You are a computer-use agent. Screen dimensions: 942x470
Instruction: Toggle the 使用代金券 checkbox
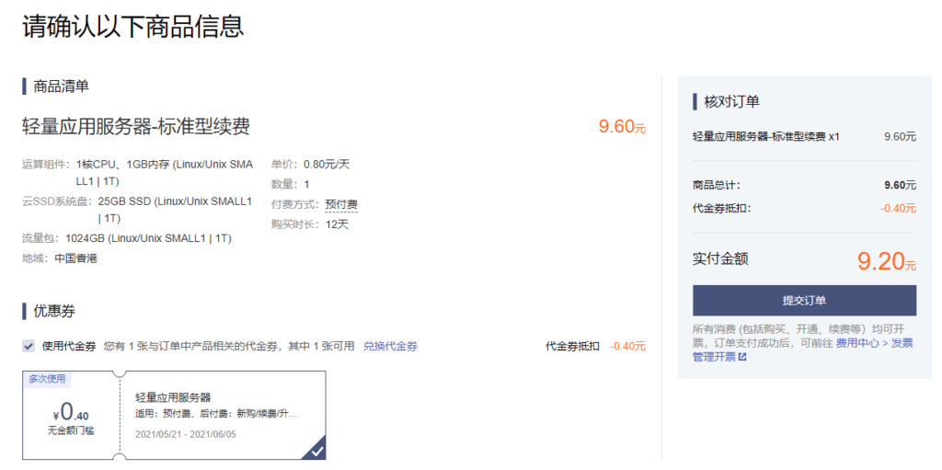[x=29, y=346]
